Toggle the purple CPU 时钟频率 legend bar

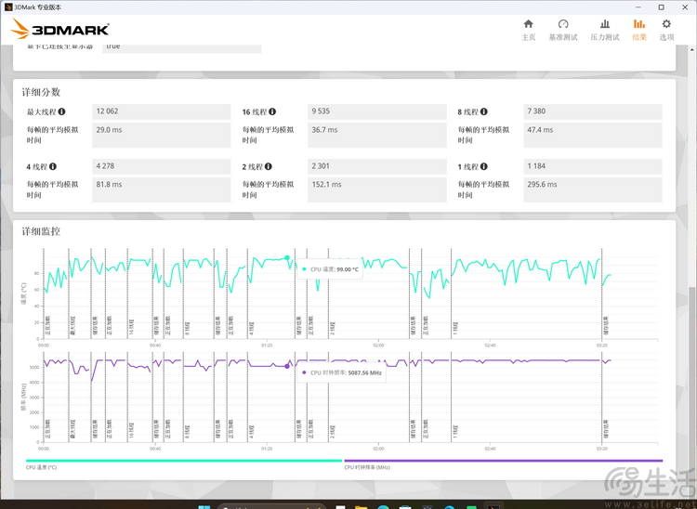503,461
